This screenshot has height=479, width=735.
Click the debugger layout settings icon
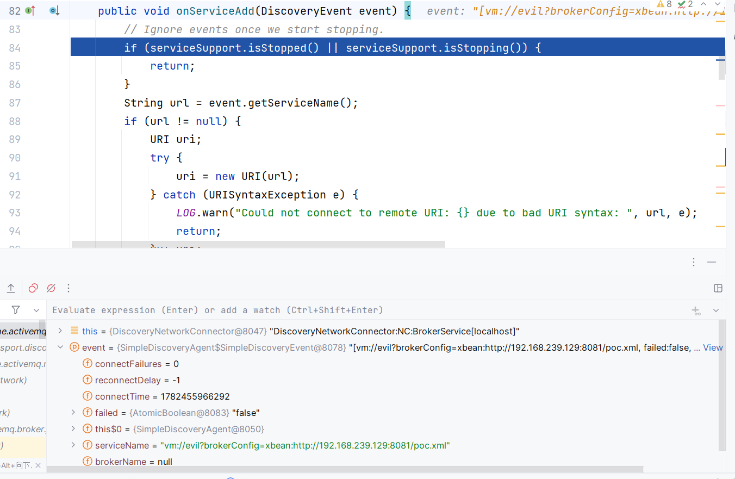pyautogui.click(x=718, y=288)
